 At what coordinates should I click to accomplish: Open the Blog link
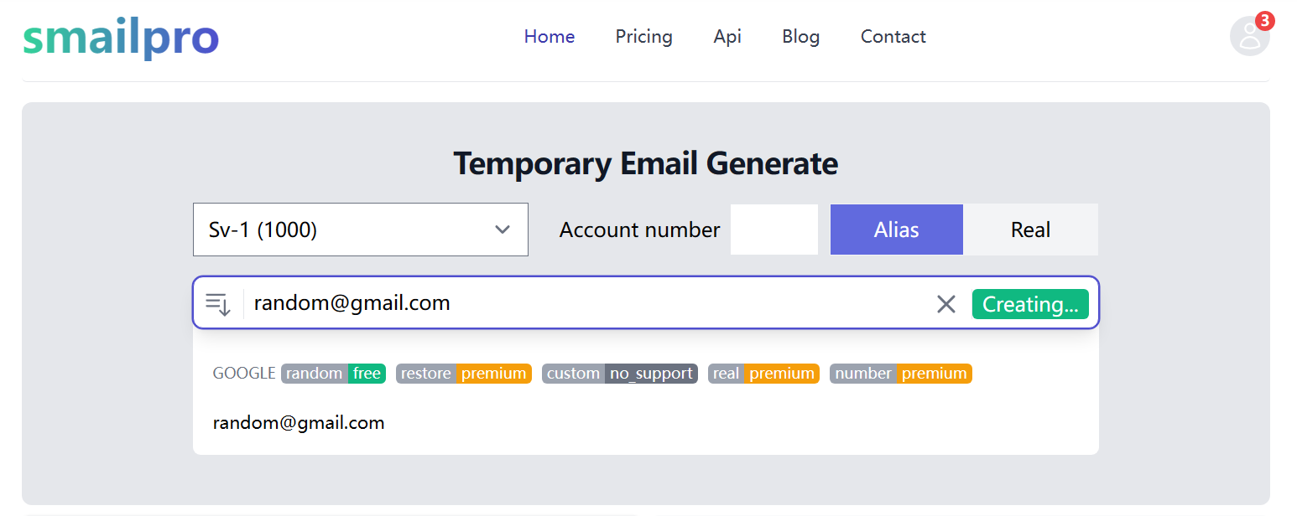click(800, 37)
